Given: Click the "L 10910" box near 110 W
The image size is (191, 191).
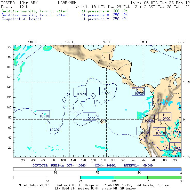Looking at the screenshot, I should [43, 114].
